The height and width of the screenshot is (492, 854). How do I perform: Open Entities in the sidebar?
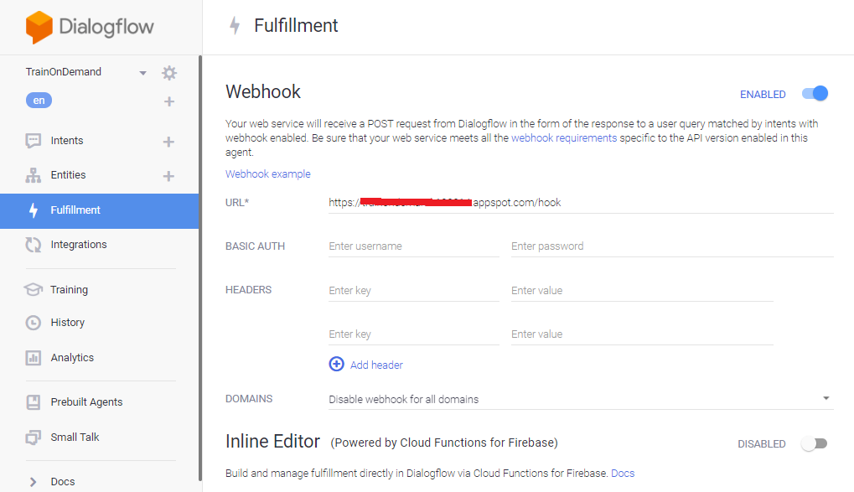pyautogui.click(x=68, y=175)
